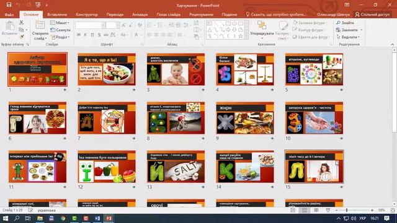This screenshot has width=397, height=223.
Task: Open File Explorer on taskbar
Action: [40, 218]
